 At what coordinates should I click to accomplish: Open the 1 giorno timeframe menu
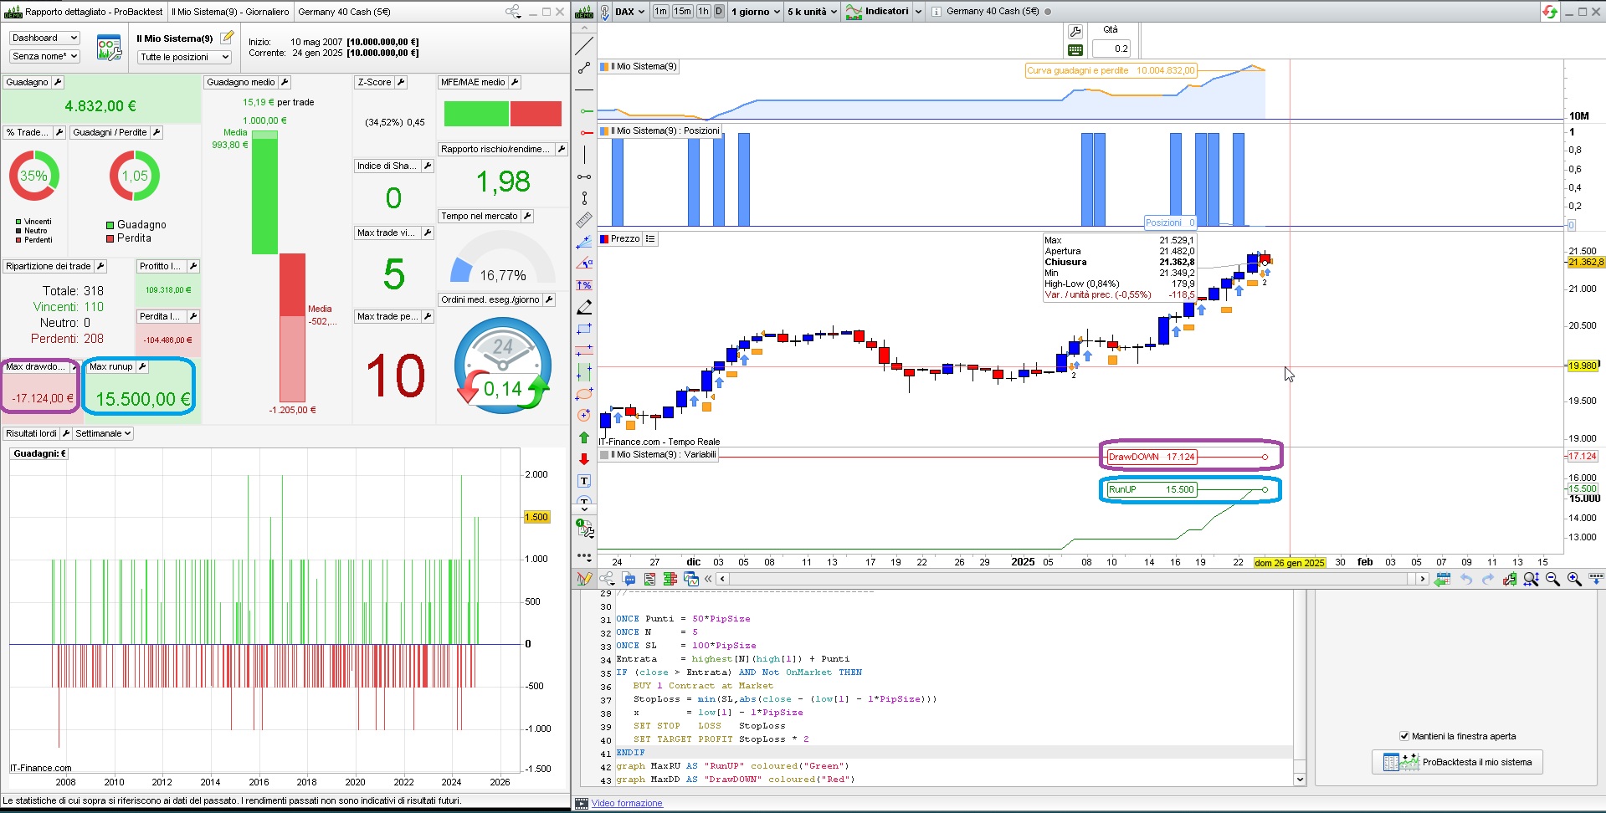click(755, 12)
